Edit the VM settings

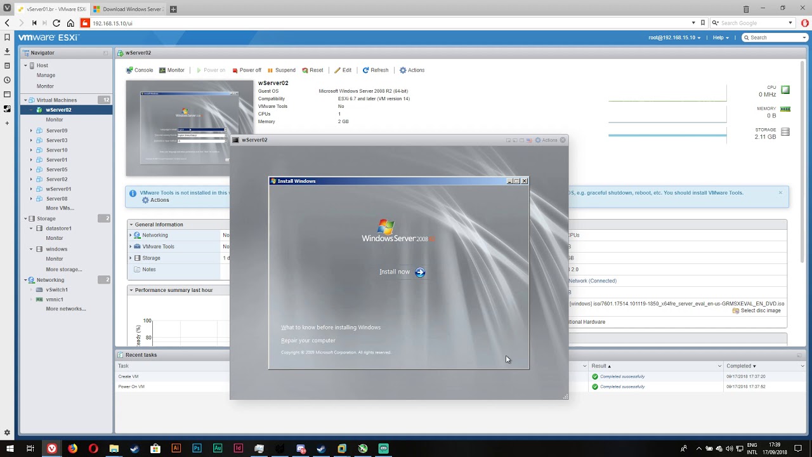343,70
